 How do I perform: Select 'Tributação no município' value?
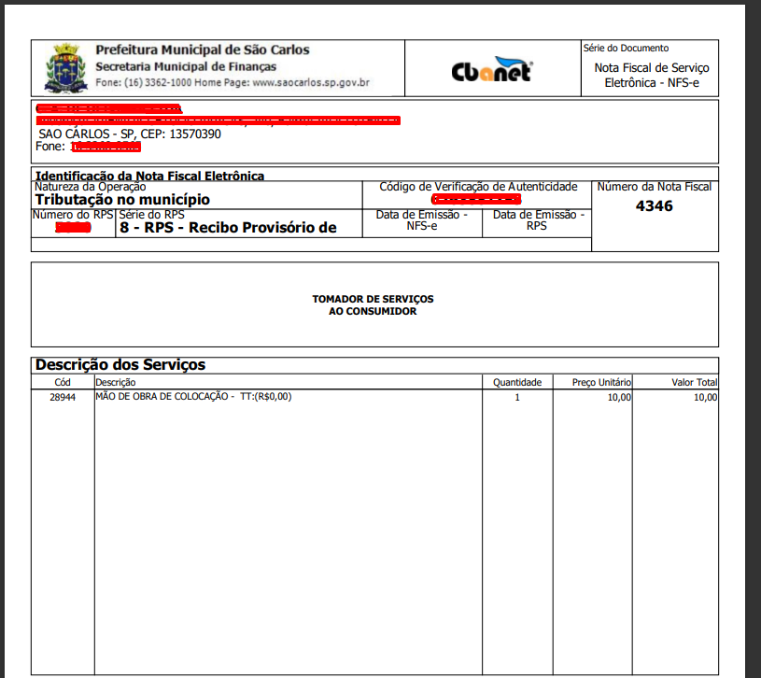[x=122, y=200]
